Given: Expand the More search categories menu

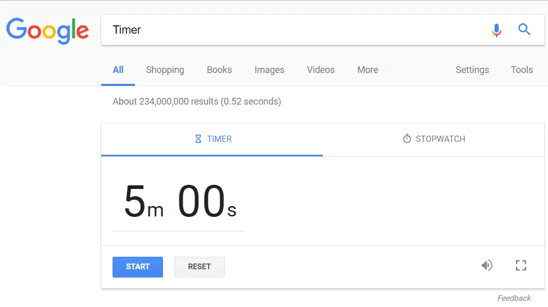Looking at the screenshot, I should (367, 70).
